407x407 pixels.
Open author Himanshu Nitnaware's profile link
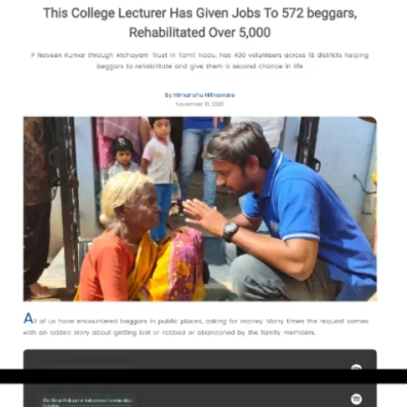(204, 95)
